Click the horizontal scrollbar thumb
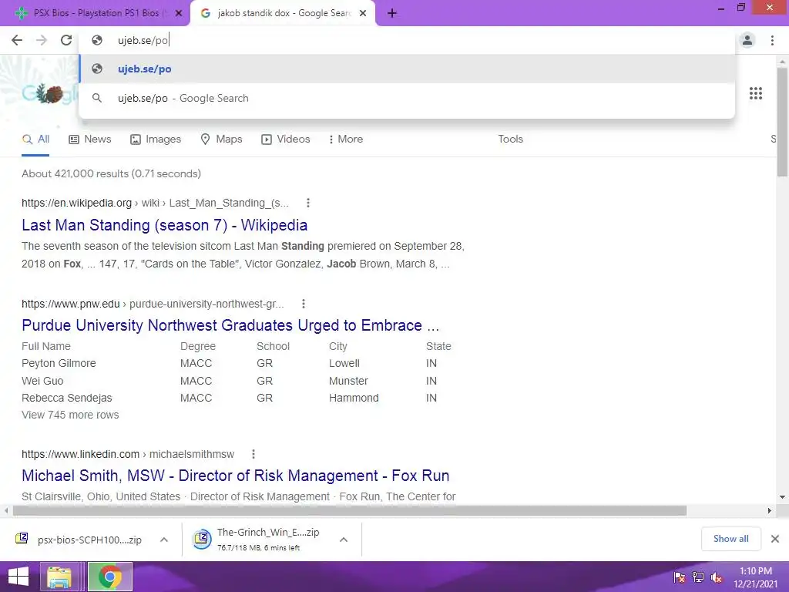The width and height of the screenshot is (789, 592). coord(350,510)
